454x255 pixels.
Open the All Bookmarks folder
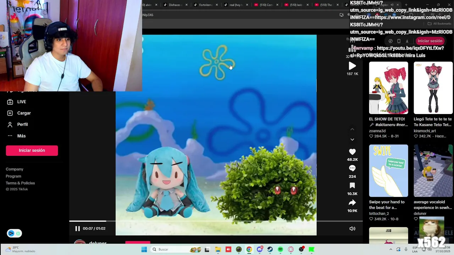point(439,24)
